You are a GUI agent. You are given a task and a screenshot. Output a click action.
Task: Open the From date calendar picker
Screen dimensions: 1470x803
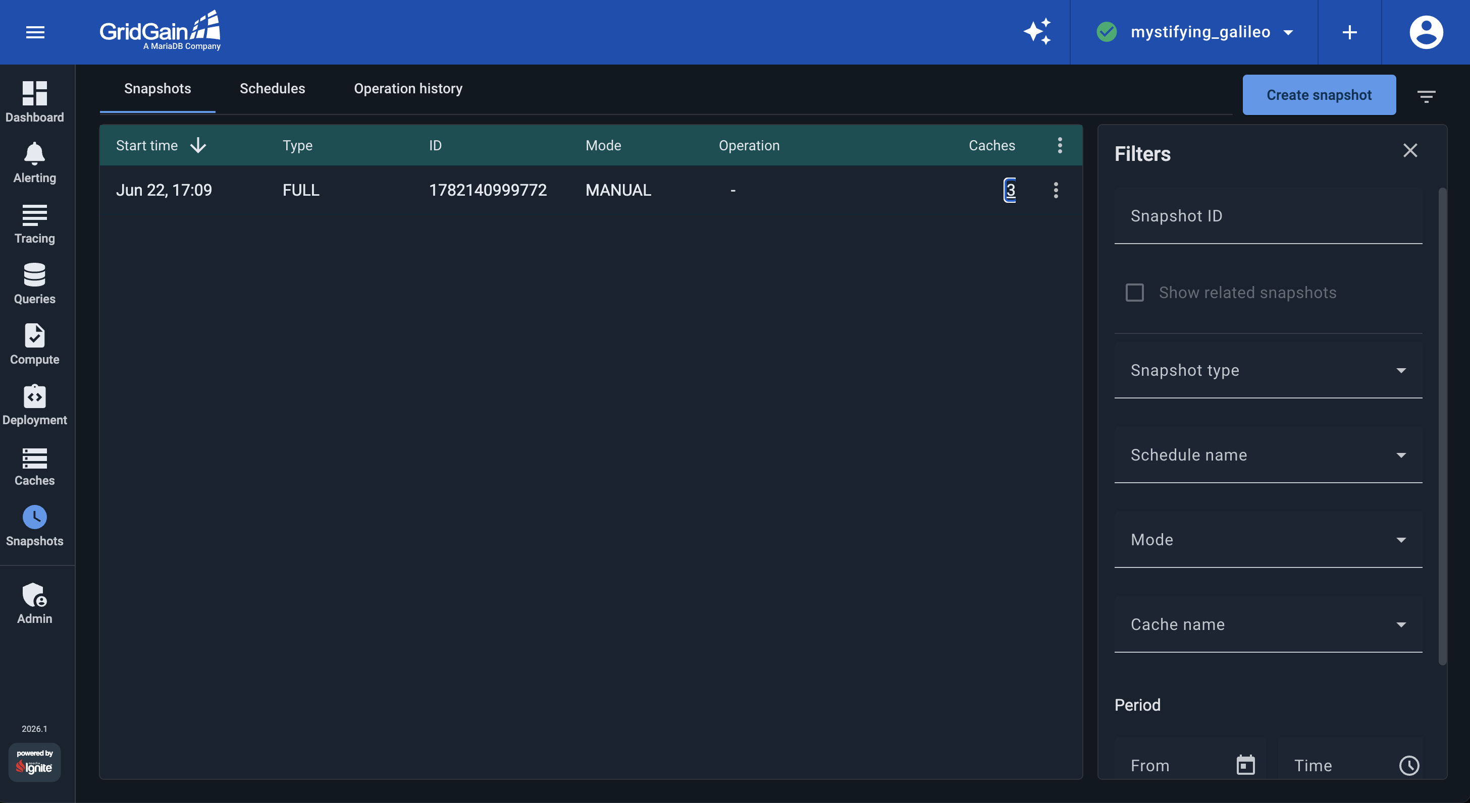[1246, 765]
